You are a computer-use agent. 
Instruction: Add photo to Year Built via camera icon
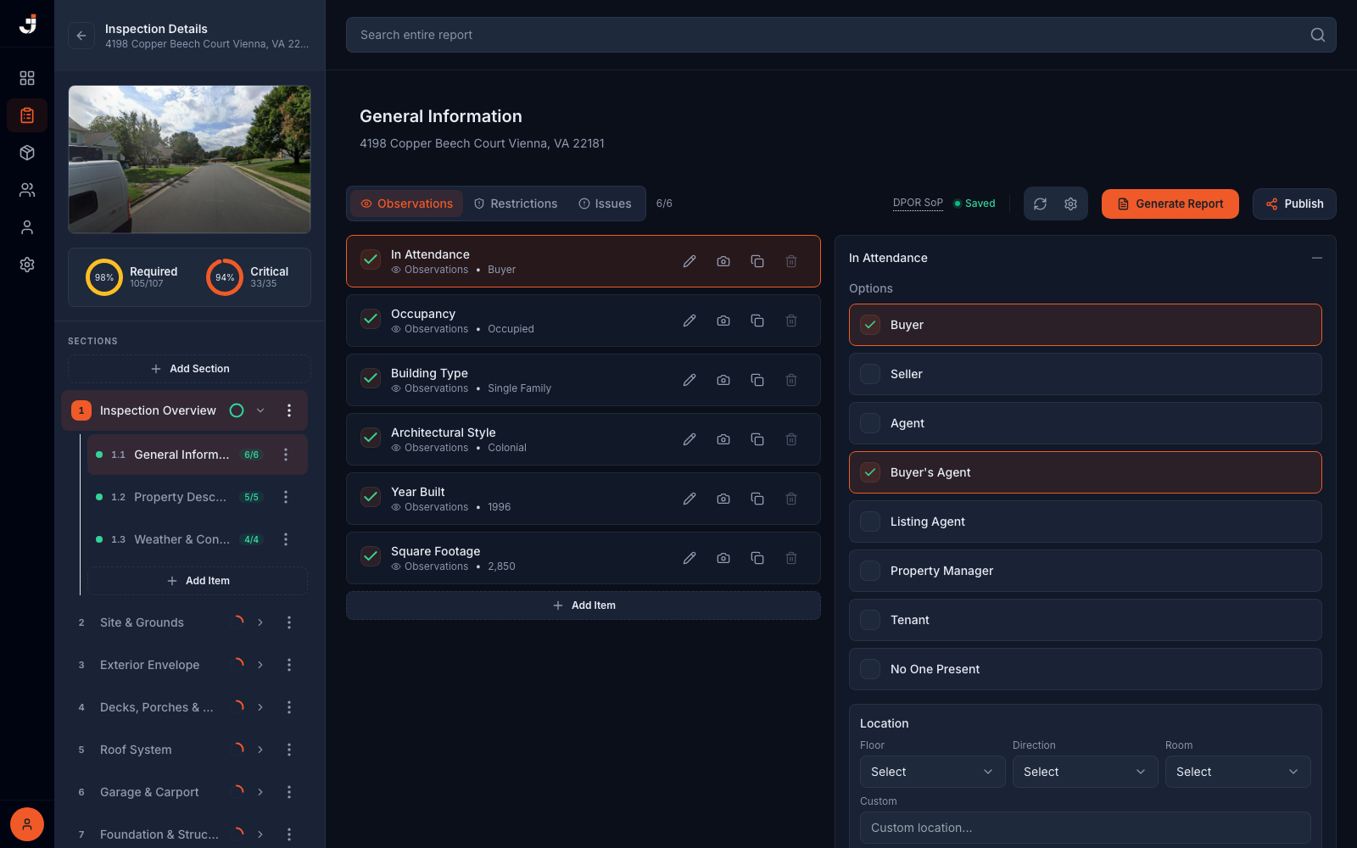tap(723, 499)
